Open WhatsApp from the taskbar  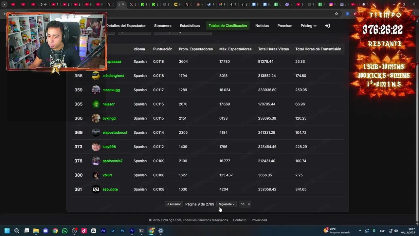tap(65, 231)
